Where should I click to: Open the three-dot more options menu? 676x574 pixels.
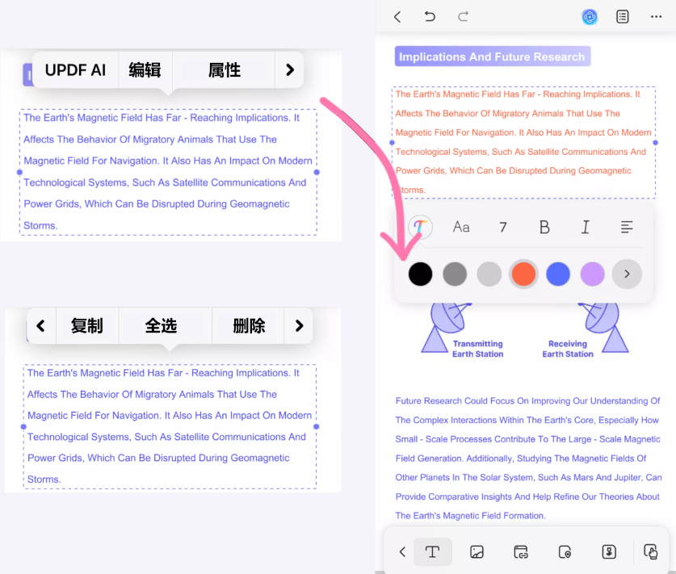(656, 17)
